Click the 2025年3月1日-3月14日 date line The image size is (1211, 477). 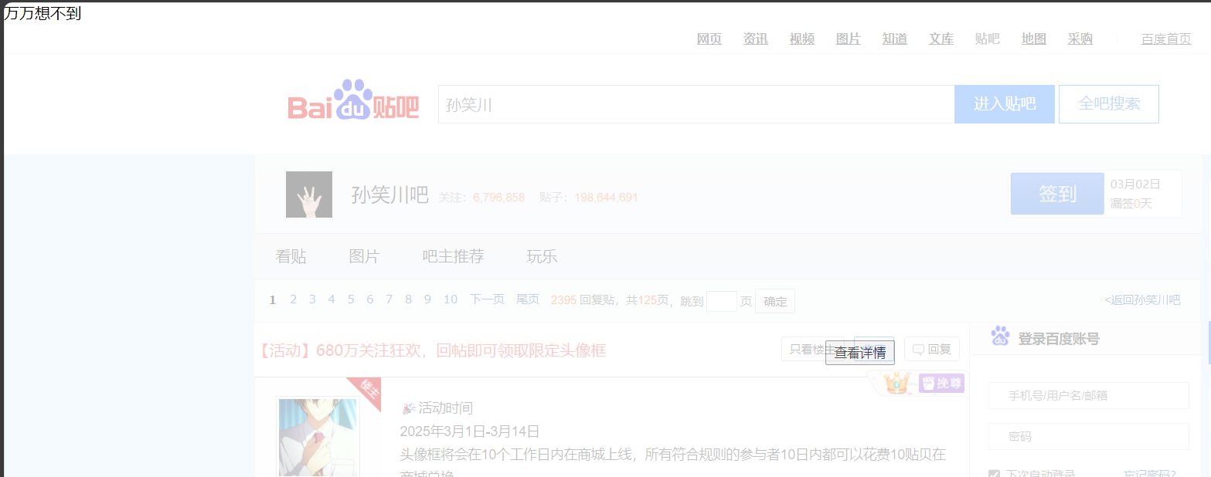coord(470,431)
